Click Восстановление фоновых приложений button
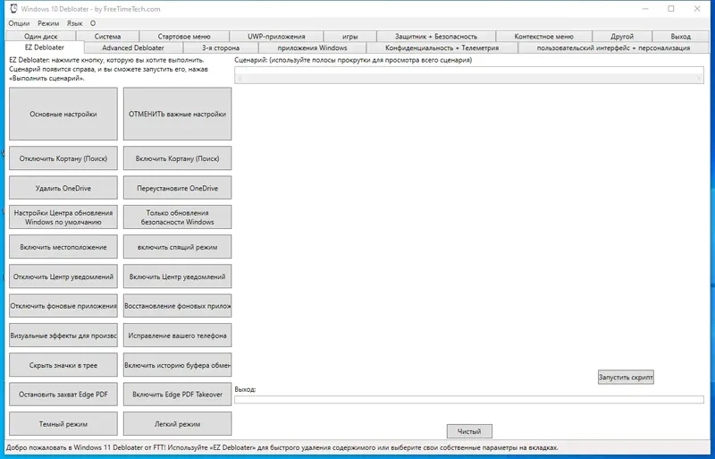 177,305
